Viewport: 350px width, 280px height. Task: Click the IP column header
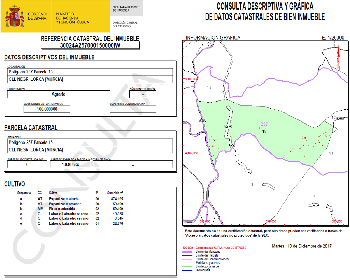[x=97, y=193]
